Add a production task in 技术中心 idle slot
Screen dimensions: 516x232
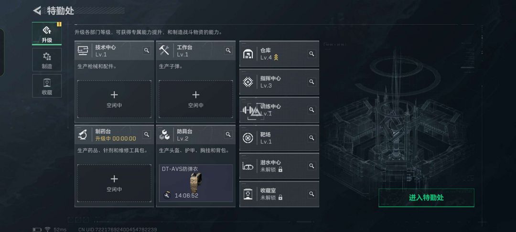pyautogui.click(x=114, y=99)
